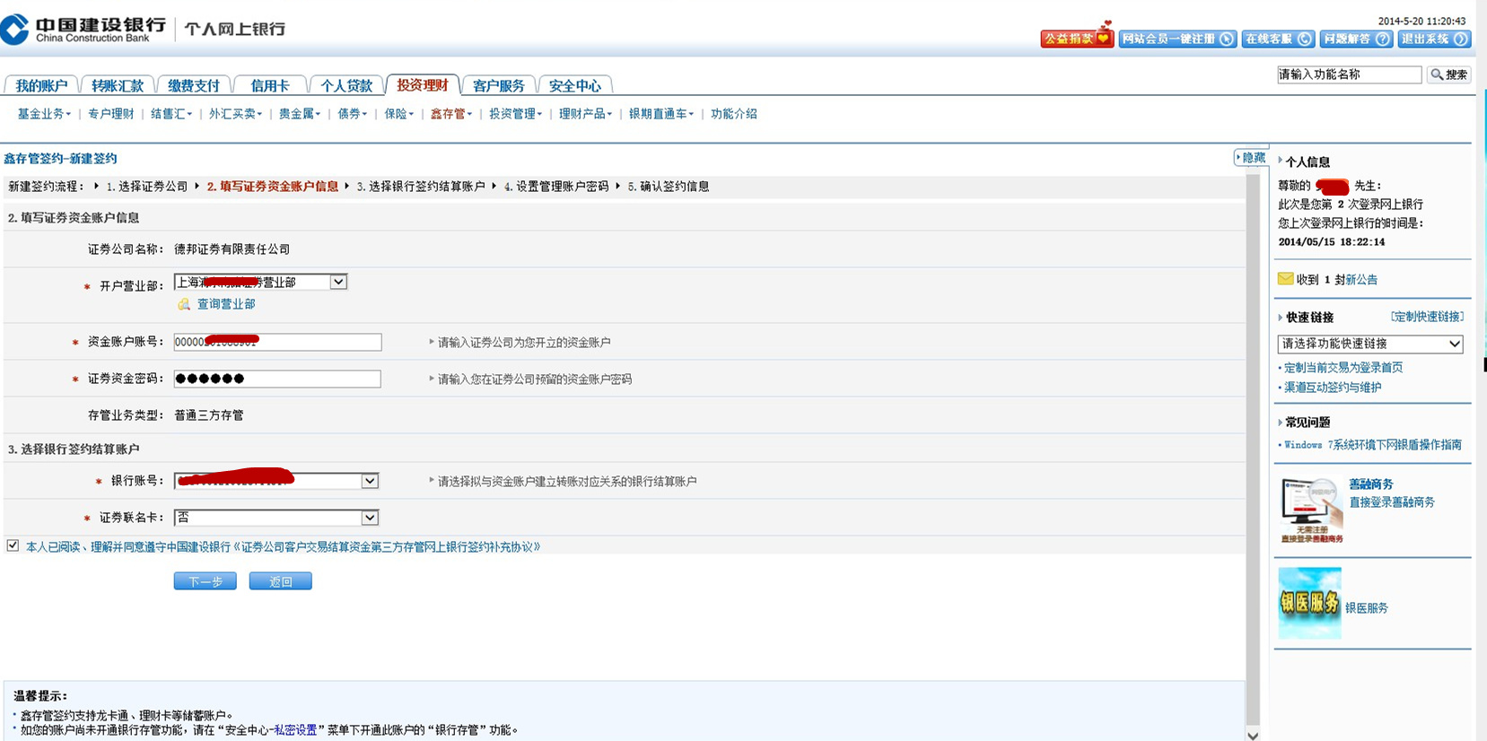Image resolution: width=1487 pixels, height=741 pixels.
Task: Click the 个人信息 section expander arrow
Action: (x=1280, y=161)
